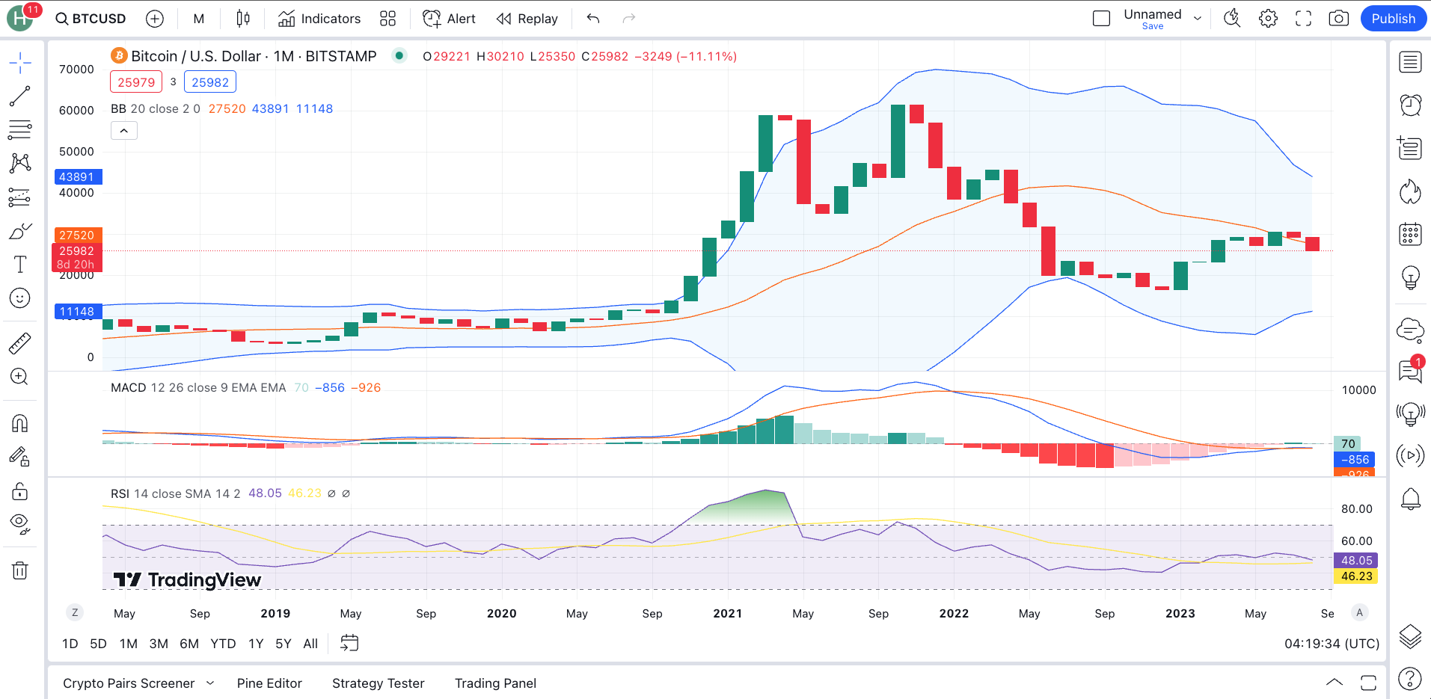Screen dimensions: 1431x699
Task: Toggle hide all drawings with the eye icon
Action: pos(20,522)
